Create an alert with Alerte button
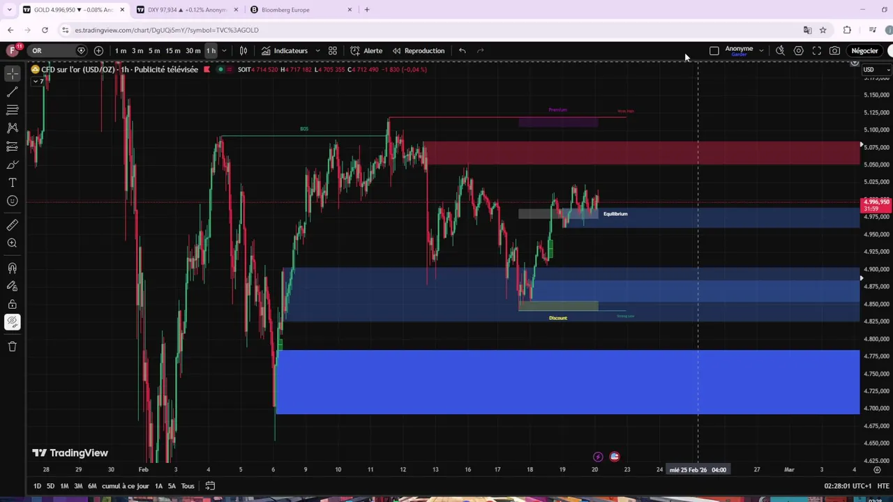The height and width of the screenshot is (502, 893). click(x=366, y=50)
